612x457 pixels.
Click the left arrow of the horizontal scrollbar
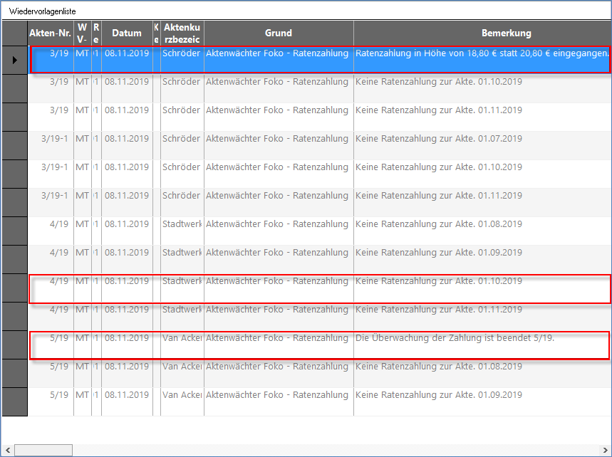(x=8, y=450)
